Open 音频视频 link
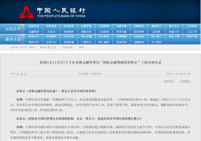The image size is (201, 141). (x=122, y=37)
